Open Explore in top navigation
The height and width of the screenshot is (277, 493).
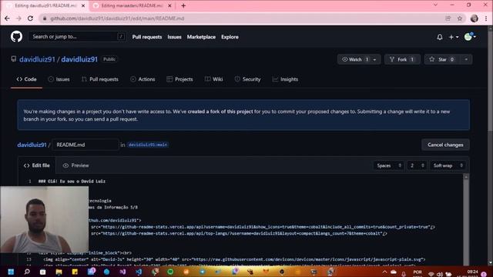[x=230, y=37]
